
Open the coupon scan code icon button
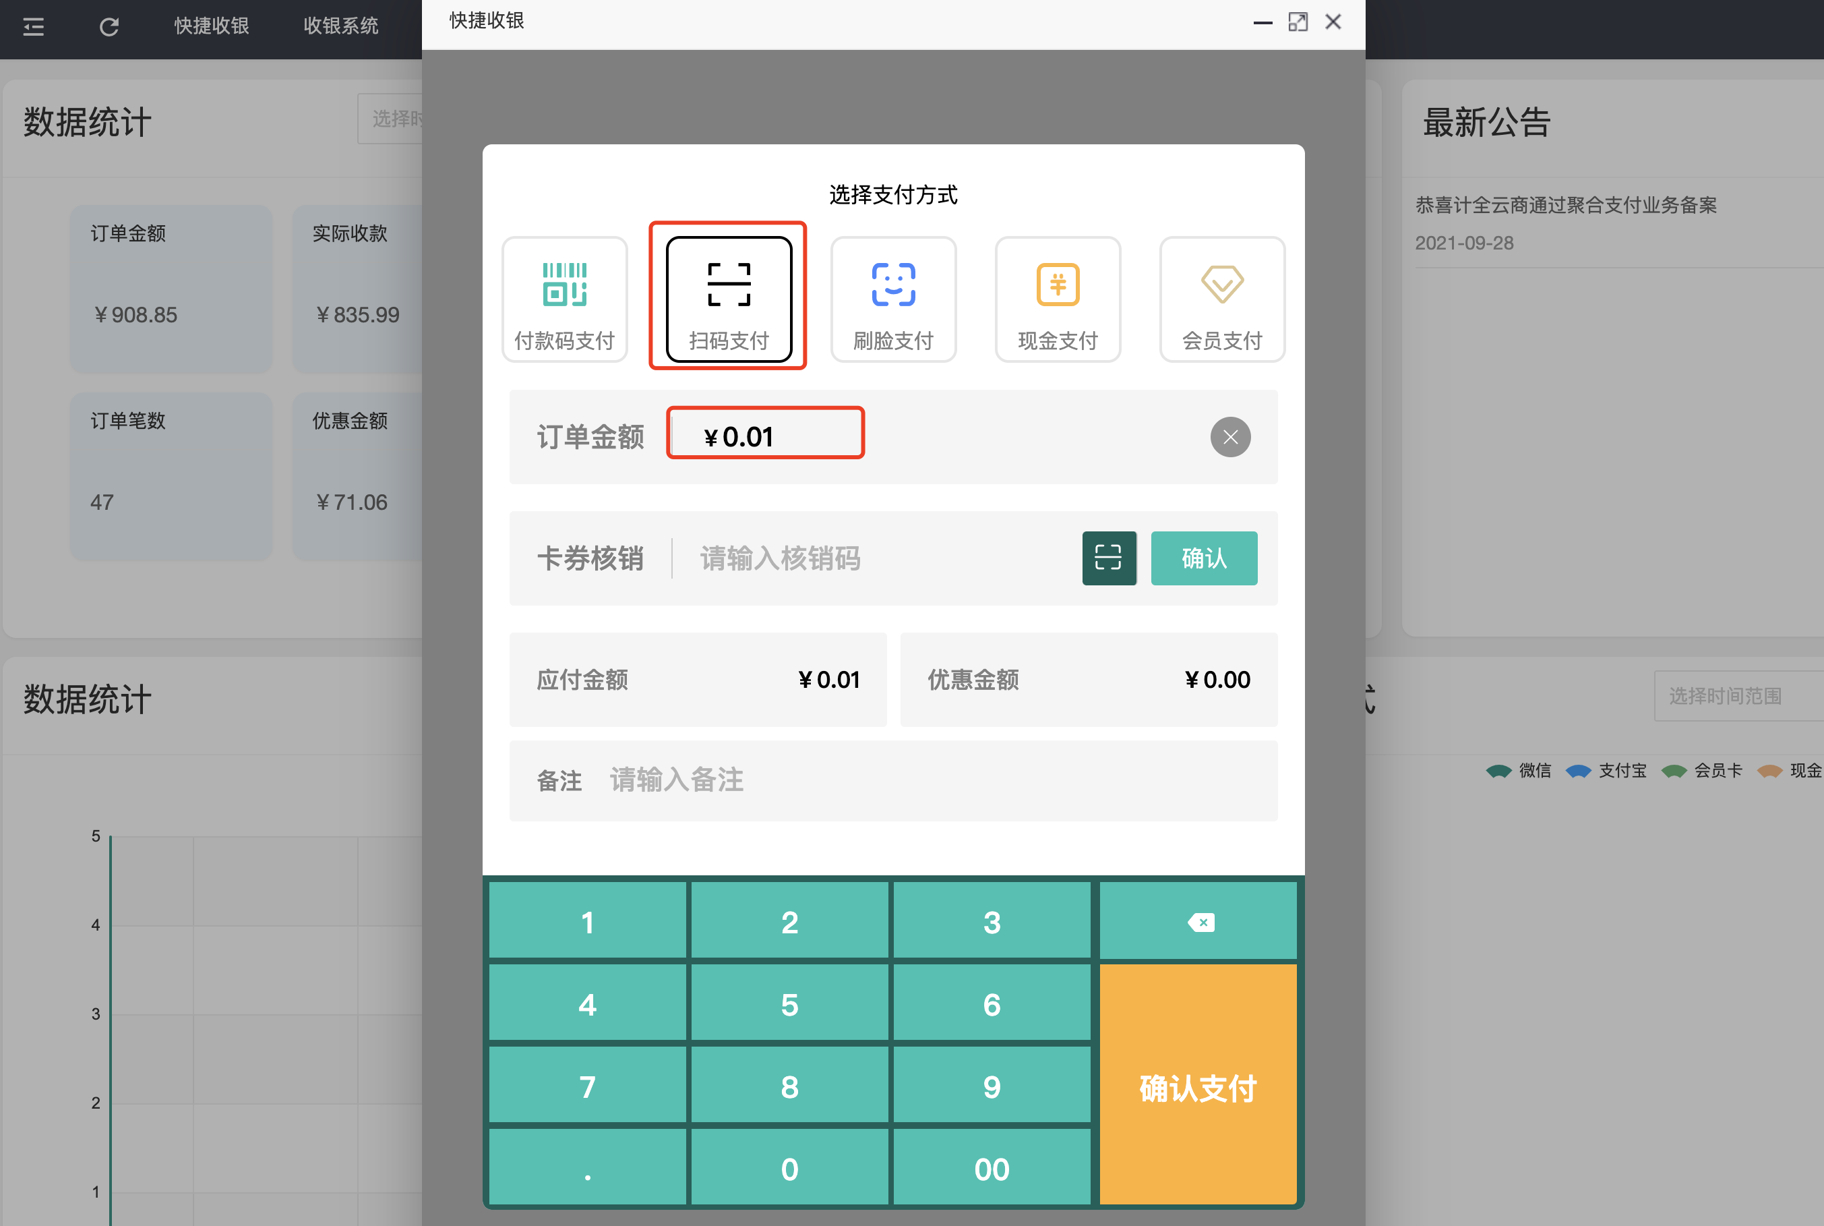tap(1109, 558)
